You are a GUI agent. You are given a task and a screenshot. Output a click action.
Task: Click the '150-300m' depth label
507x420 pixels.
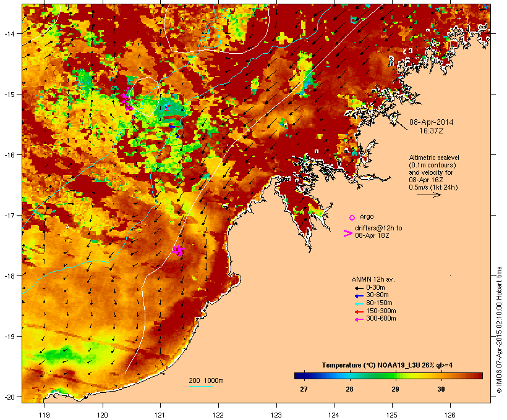(381, 311)
